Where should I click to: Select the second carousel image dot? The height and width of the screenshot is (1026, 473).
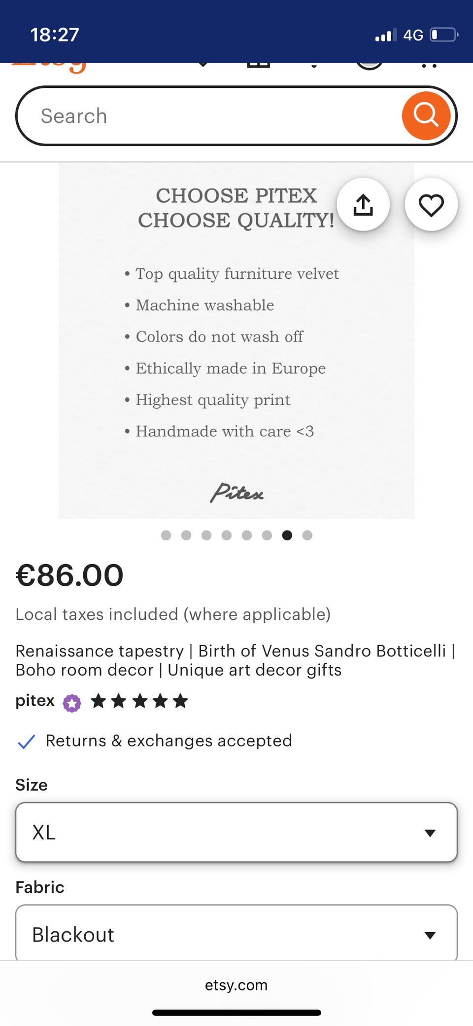click(186, 535)
